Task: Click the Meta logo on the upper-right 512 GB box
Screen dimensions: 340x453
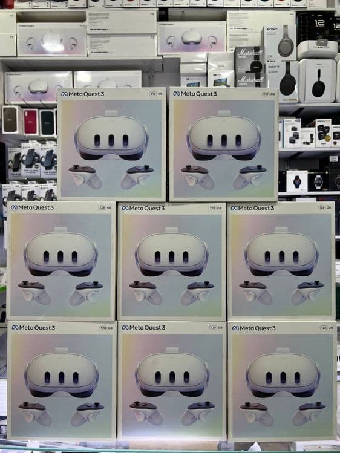Action: click(x=177, y=93)
